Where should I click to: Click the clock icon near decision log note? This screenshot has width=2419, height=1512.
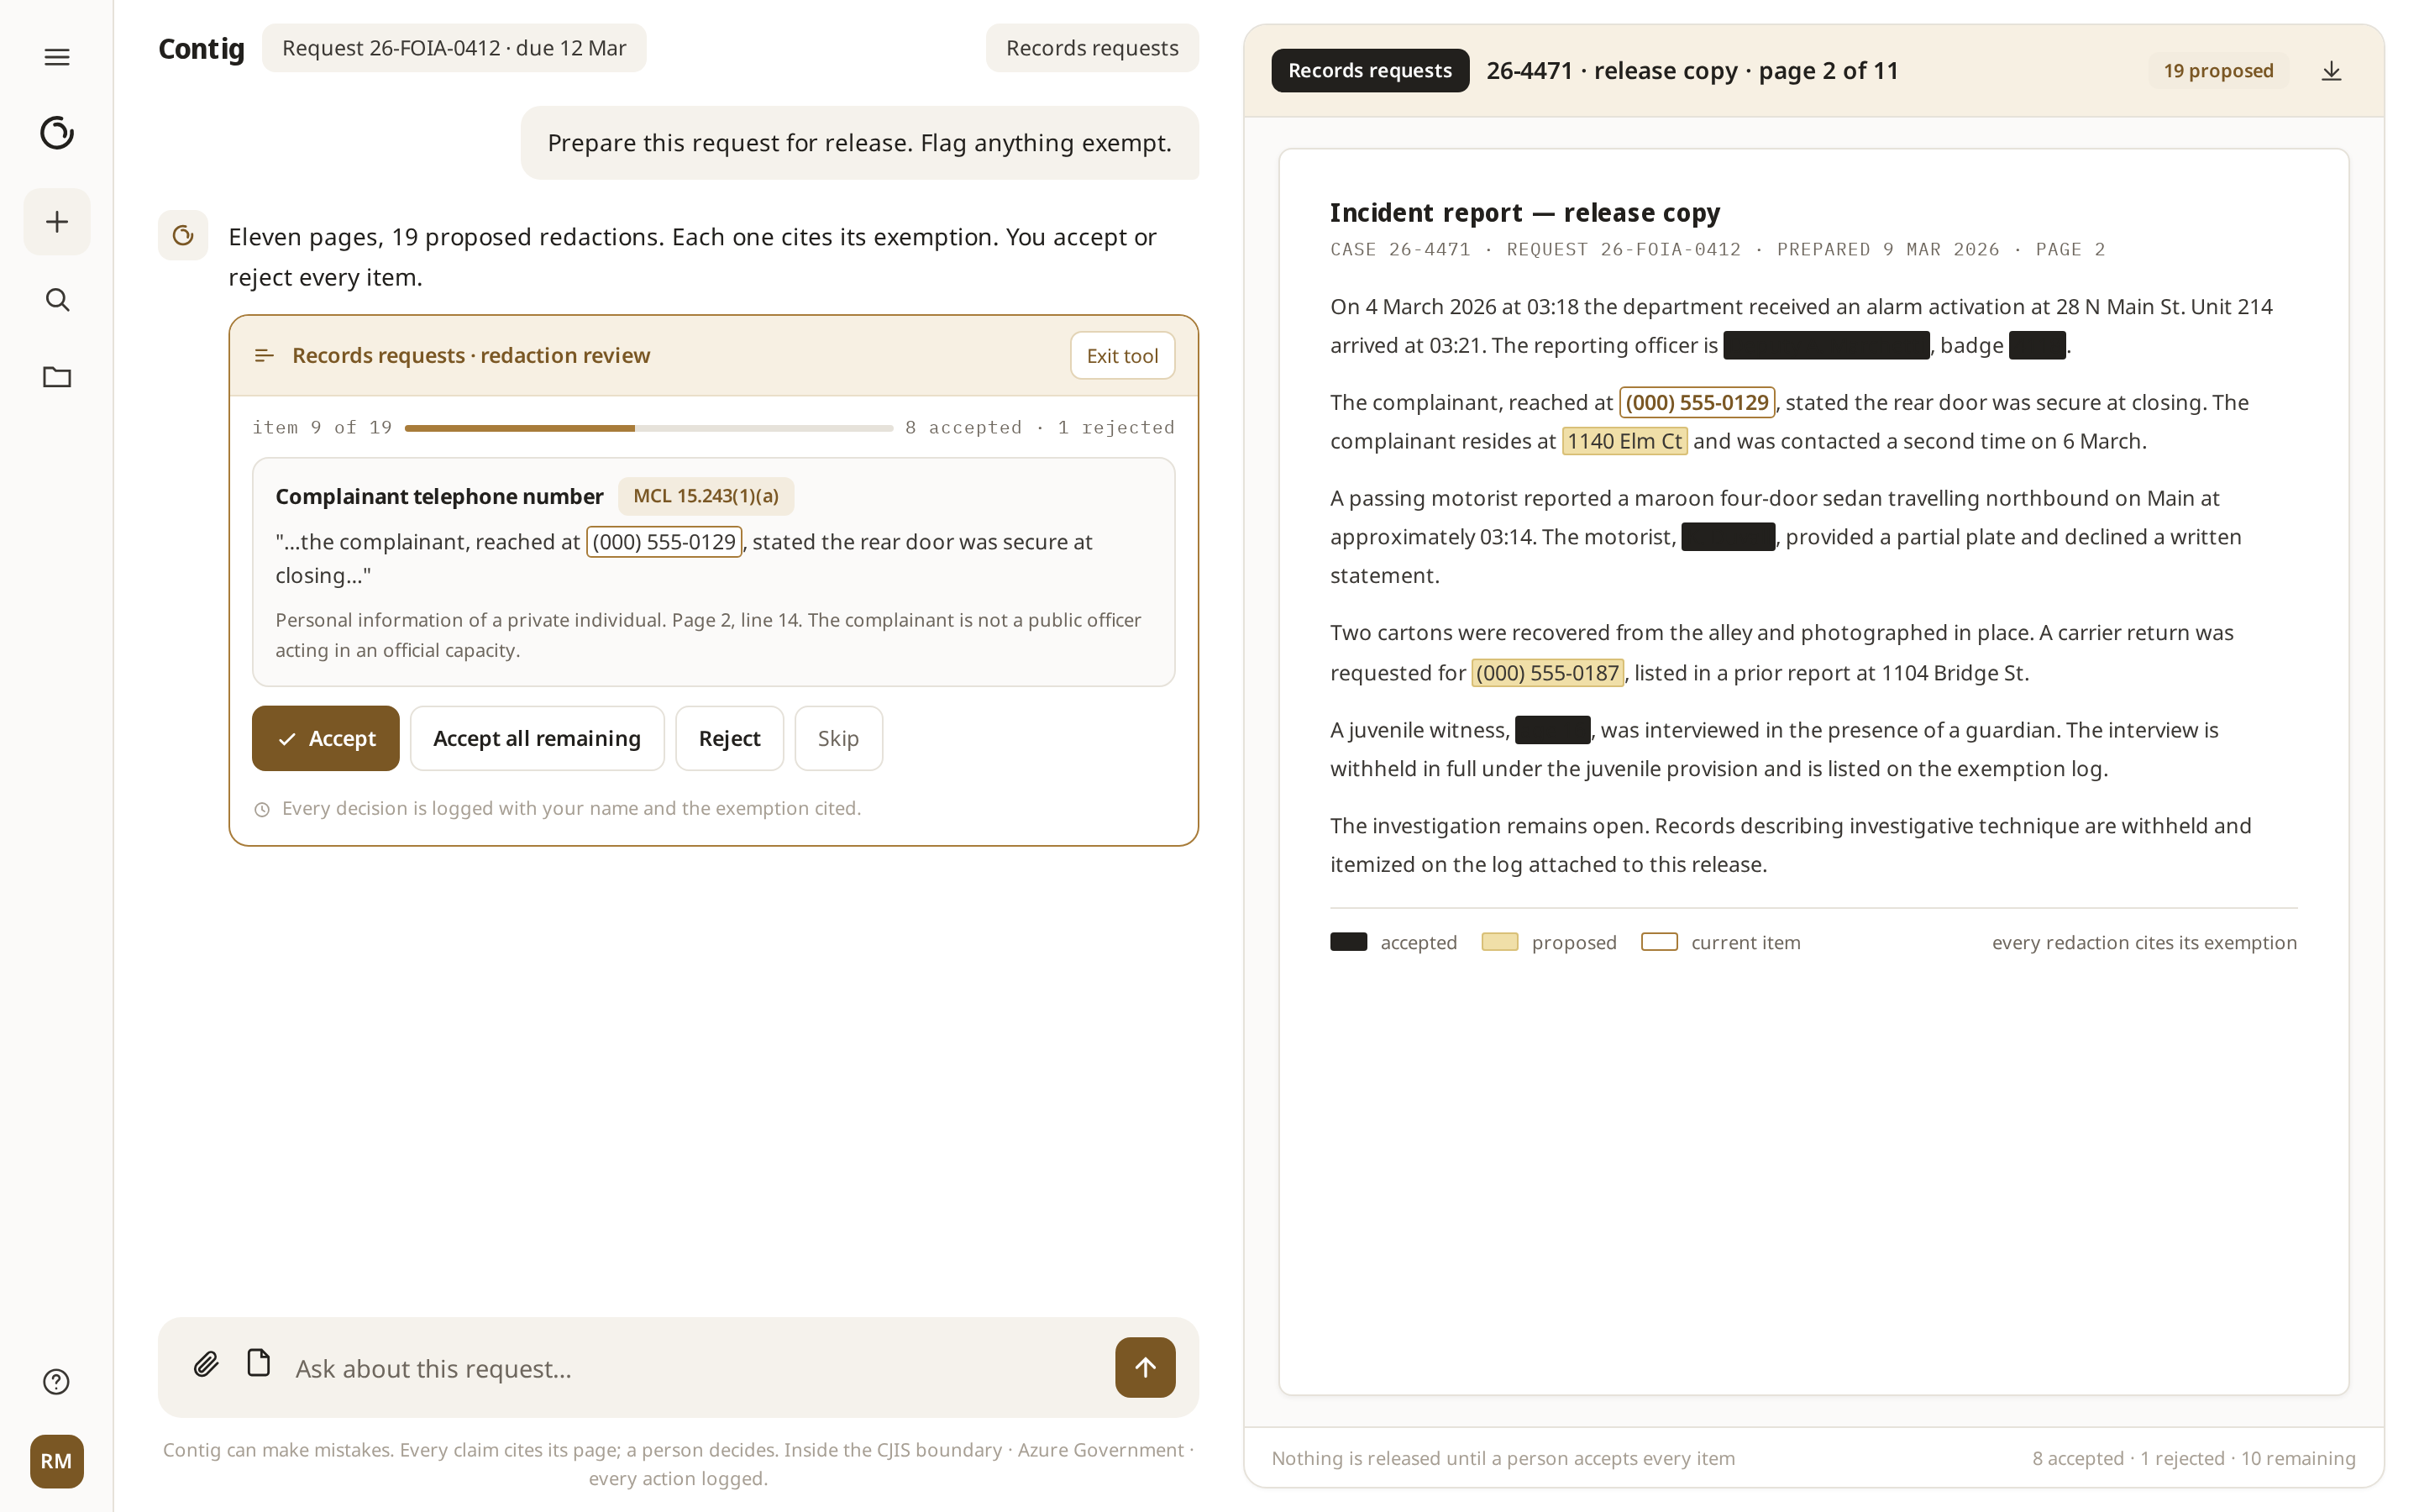click(x=262, y=809)
